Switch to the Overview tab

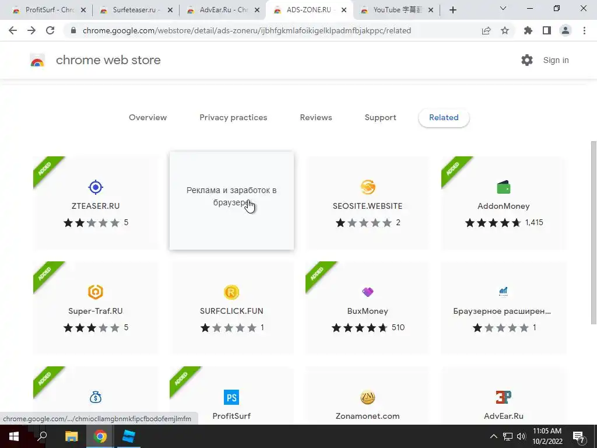[148, 117]
